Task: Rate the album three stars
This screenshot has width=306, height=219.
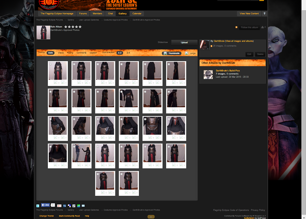Action: point(73,27)
